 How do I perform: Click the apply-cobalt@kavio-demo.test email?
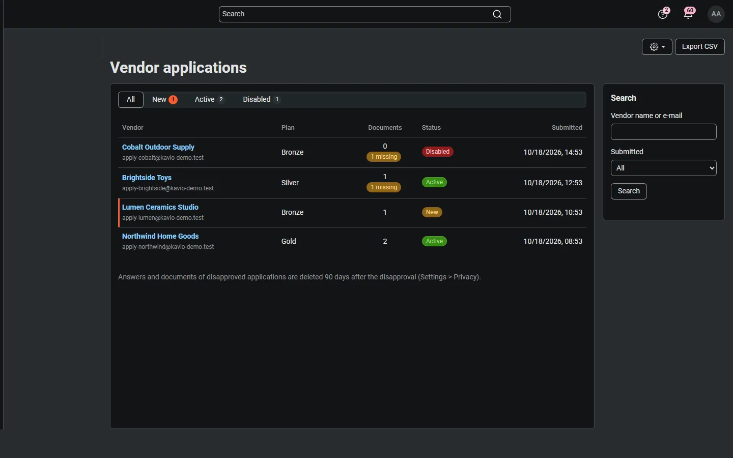pos(163,158)
